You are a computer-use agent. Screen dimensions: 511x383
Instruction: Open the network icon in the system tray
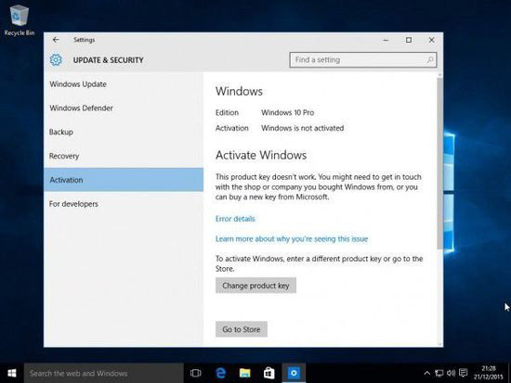439,373
